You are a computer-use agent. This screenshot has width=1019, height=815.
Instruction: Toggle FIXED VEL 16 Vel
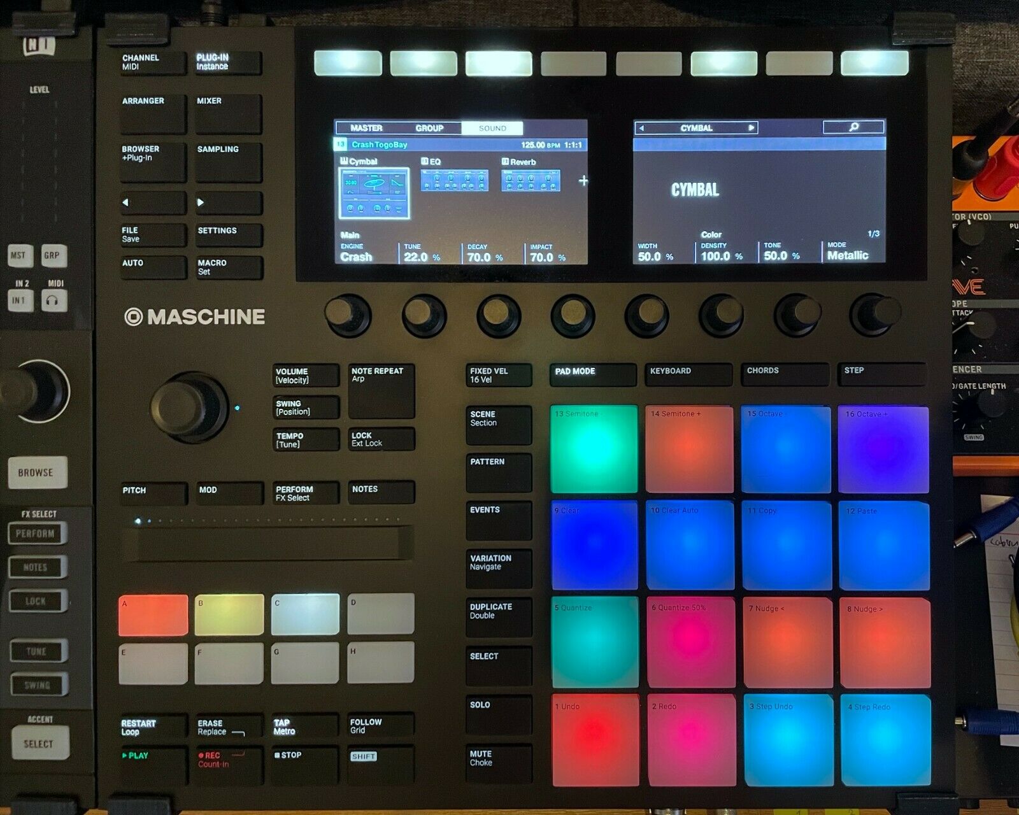tap(499, 375)
